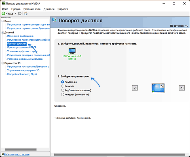
Task: Open the Правка menu
Action: 16,9
